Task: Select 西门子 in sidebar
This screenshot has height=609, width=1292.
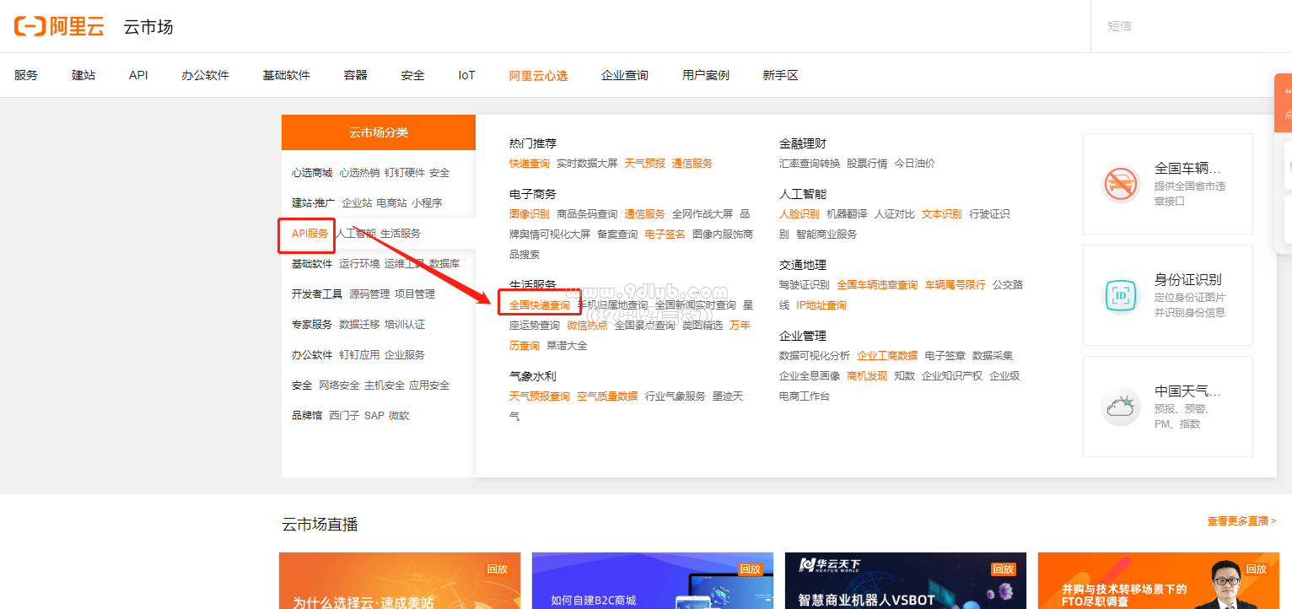Action: click(x=344, y=416)
